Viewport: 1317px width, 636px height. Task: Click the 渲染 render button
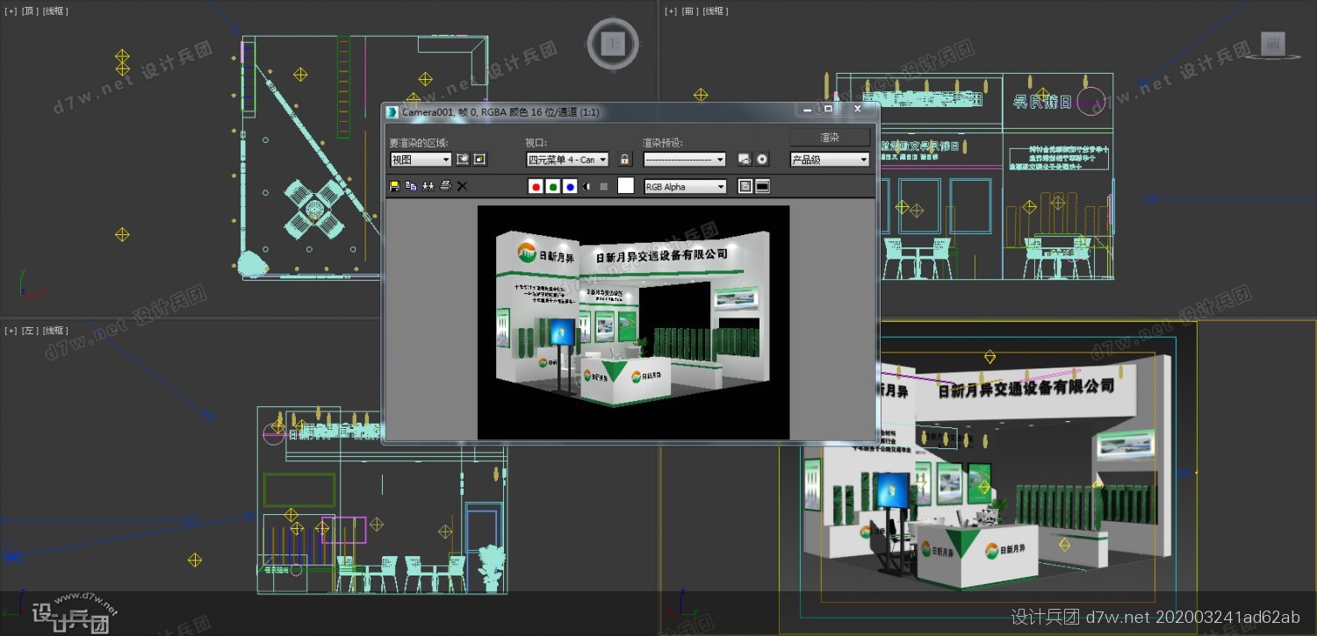pyautogui.click(x=830, y=138)
